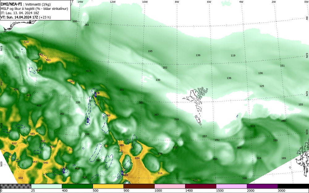309x193 pixels.
Task: Click the checkered gray 0–25 legend swatch
Action: [15, 186]
